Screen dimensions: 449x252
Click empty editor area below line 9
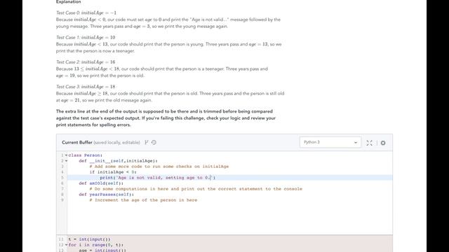click(229, 218)
